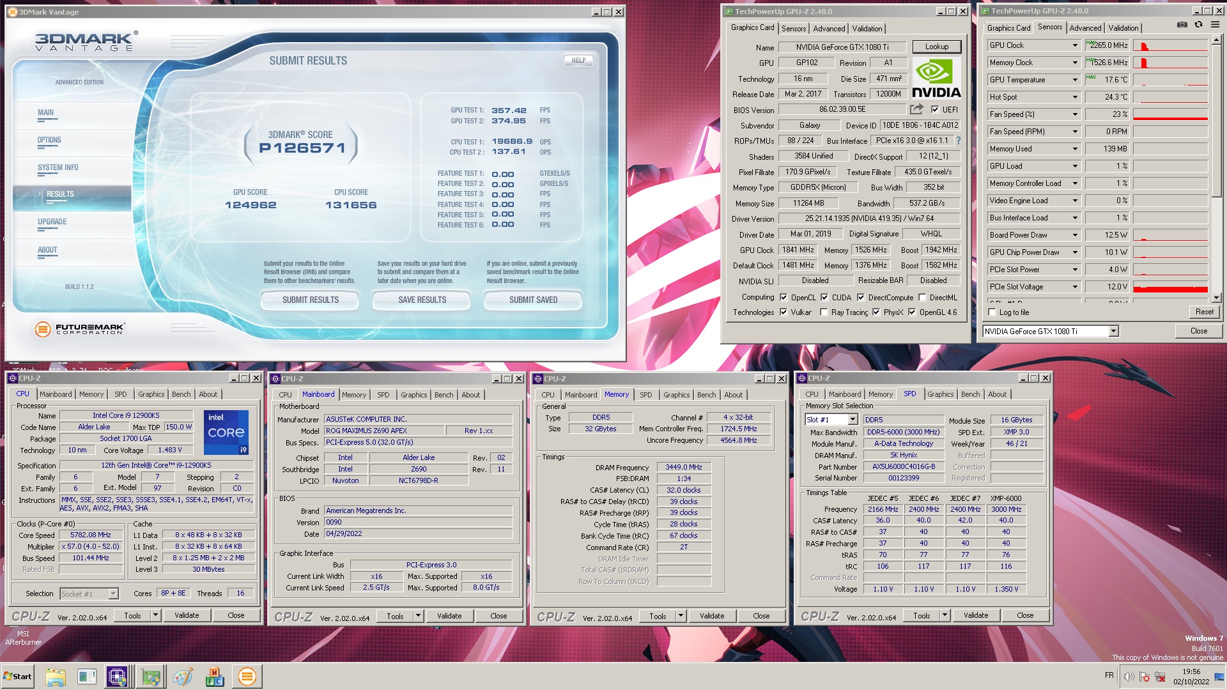
Task: Open the Slot #1 memory slot dropdown
Action: coord(853,420)
